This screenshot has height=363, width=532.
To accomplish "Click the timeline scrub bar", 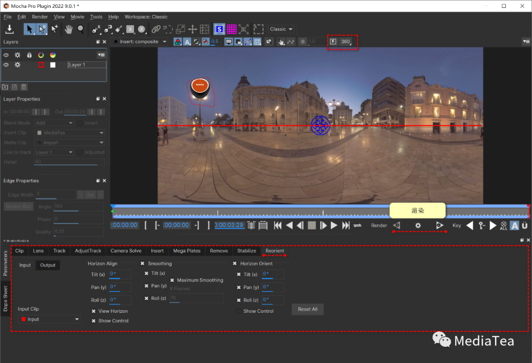I will [320, 213].
